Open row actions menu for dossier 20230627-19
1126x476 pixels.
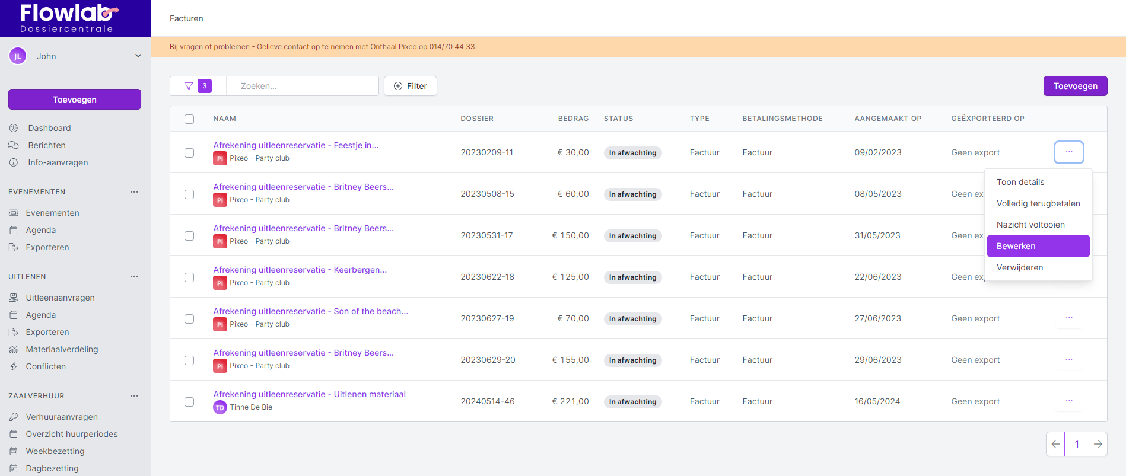pos(1068,318)
